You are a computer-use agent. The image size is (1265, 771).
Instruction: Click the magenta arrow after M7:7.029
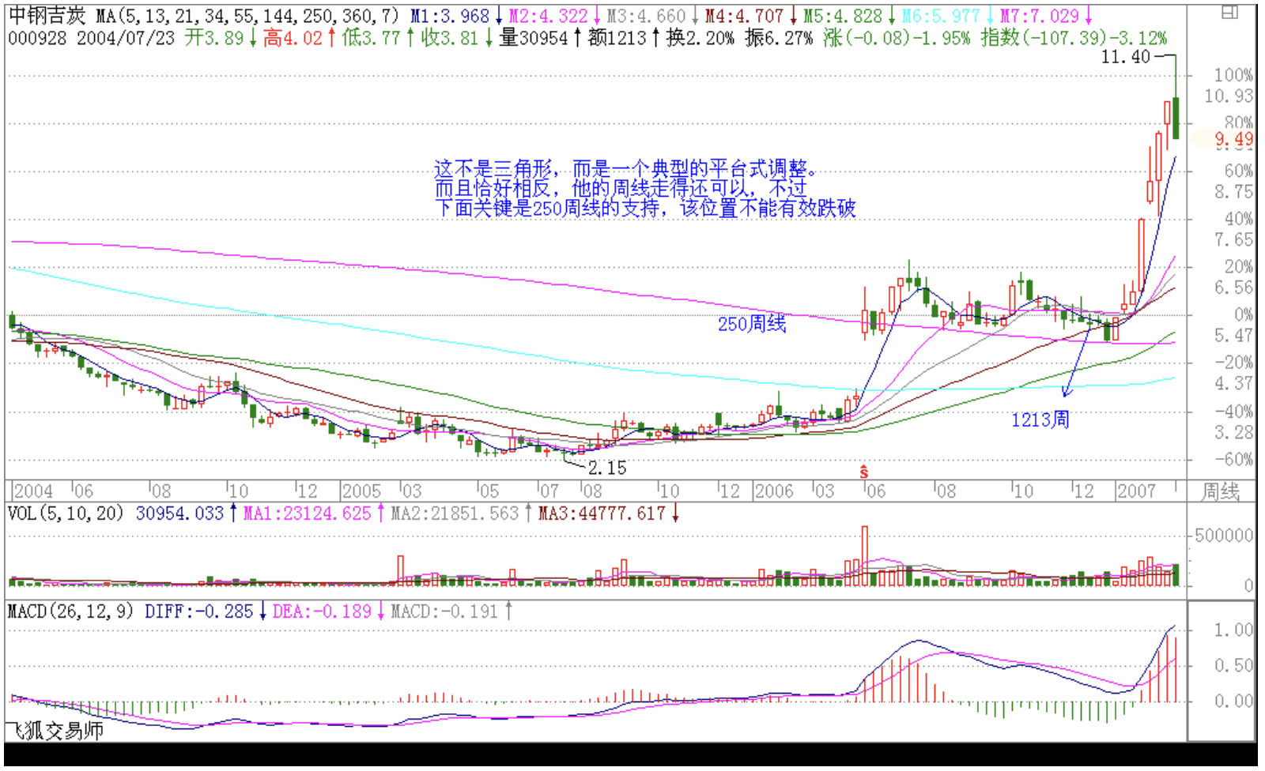[x=1088, y=17]
